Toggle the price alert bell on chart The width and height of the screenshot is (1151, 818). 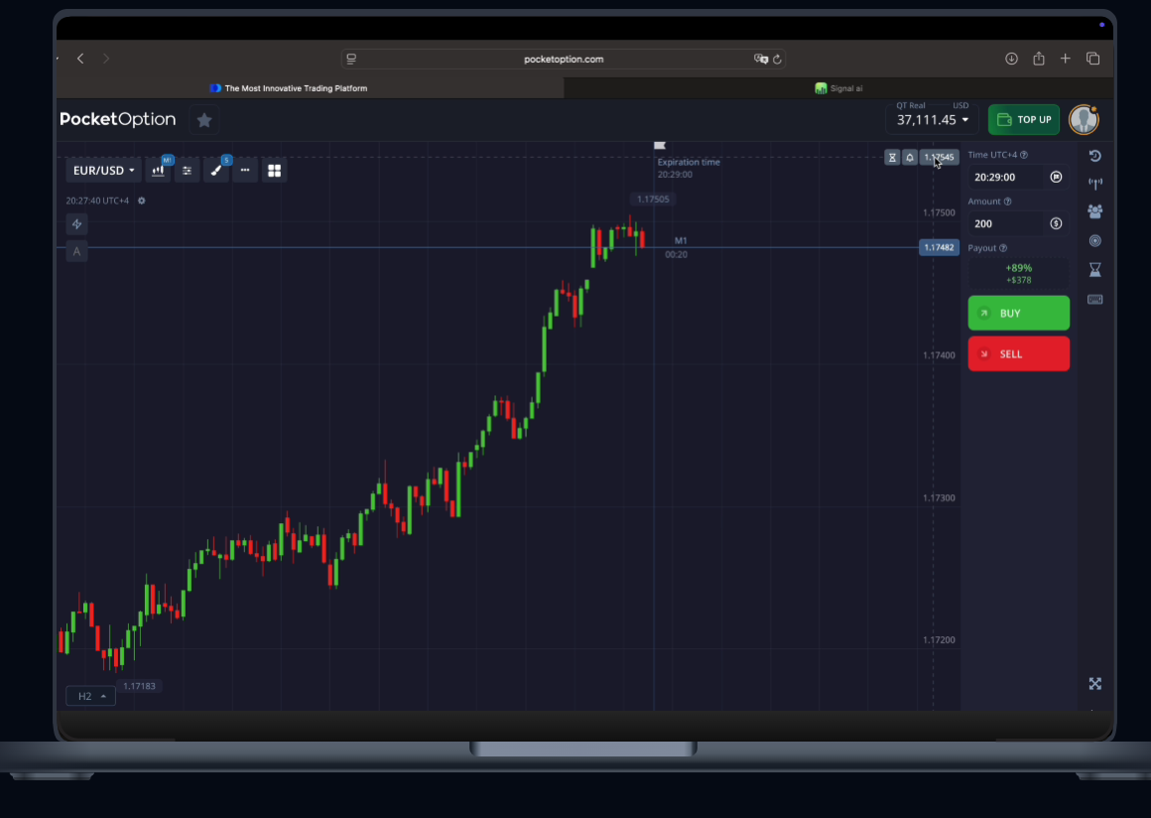pyautogui.click(x=909, y=158)
